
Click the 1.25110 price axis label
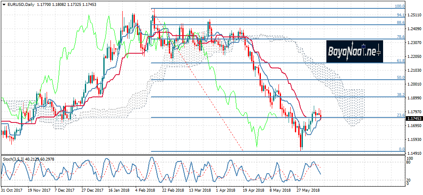tap(414, 15)
